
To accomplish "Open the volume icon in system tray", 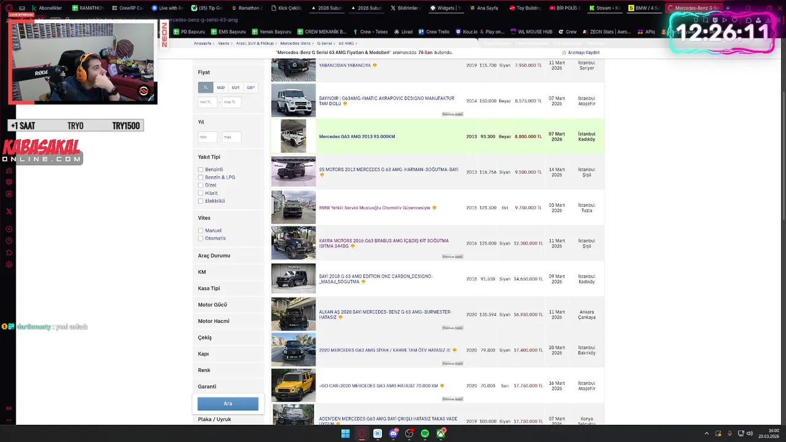I will [749, 434].
